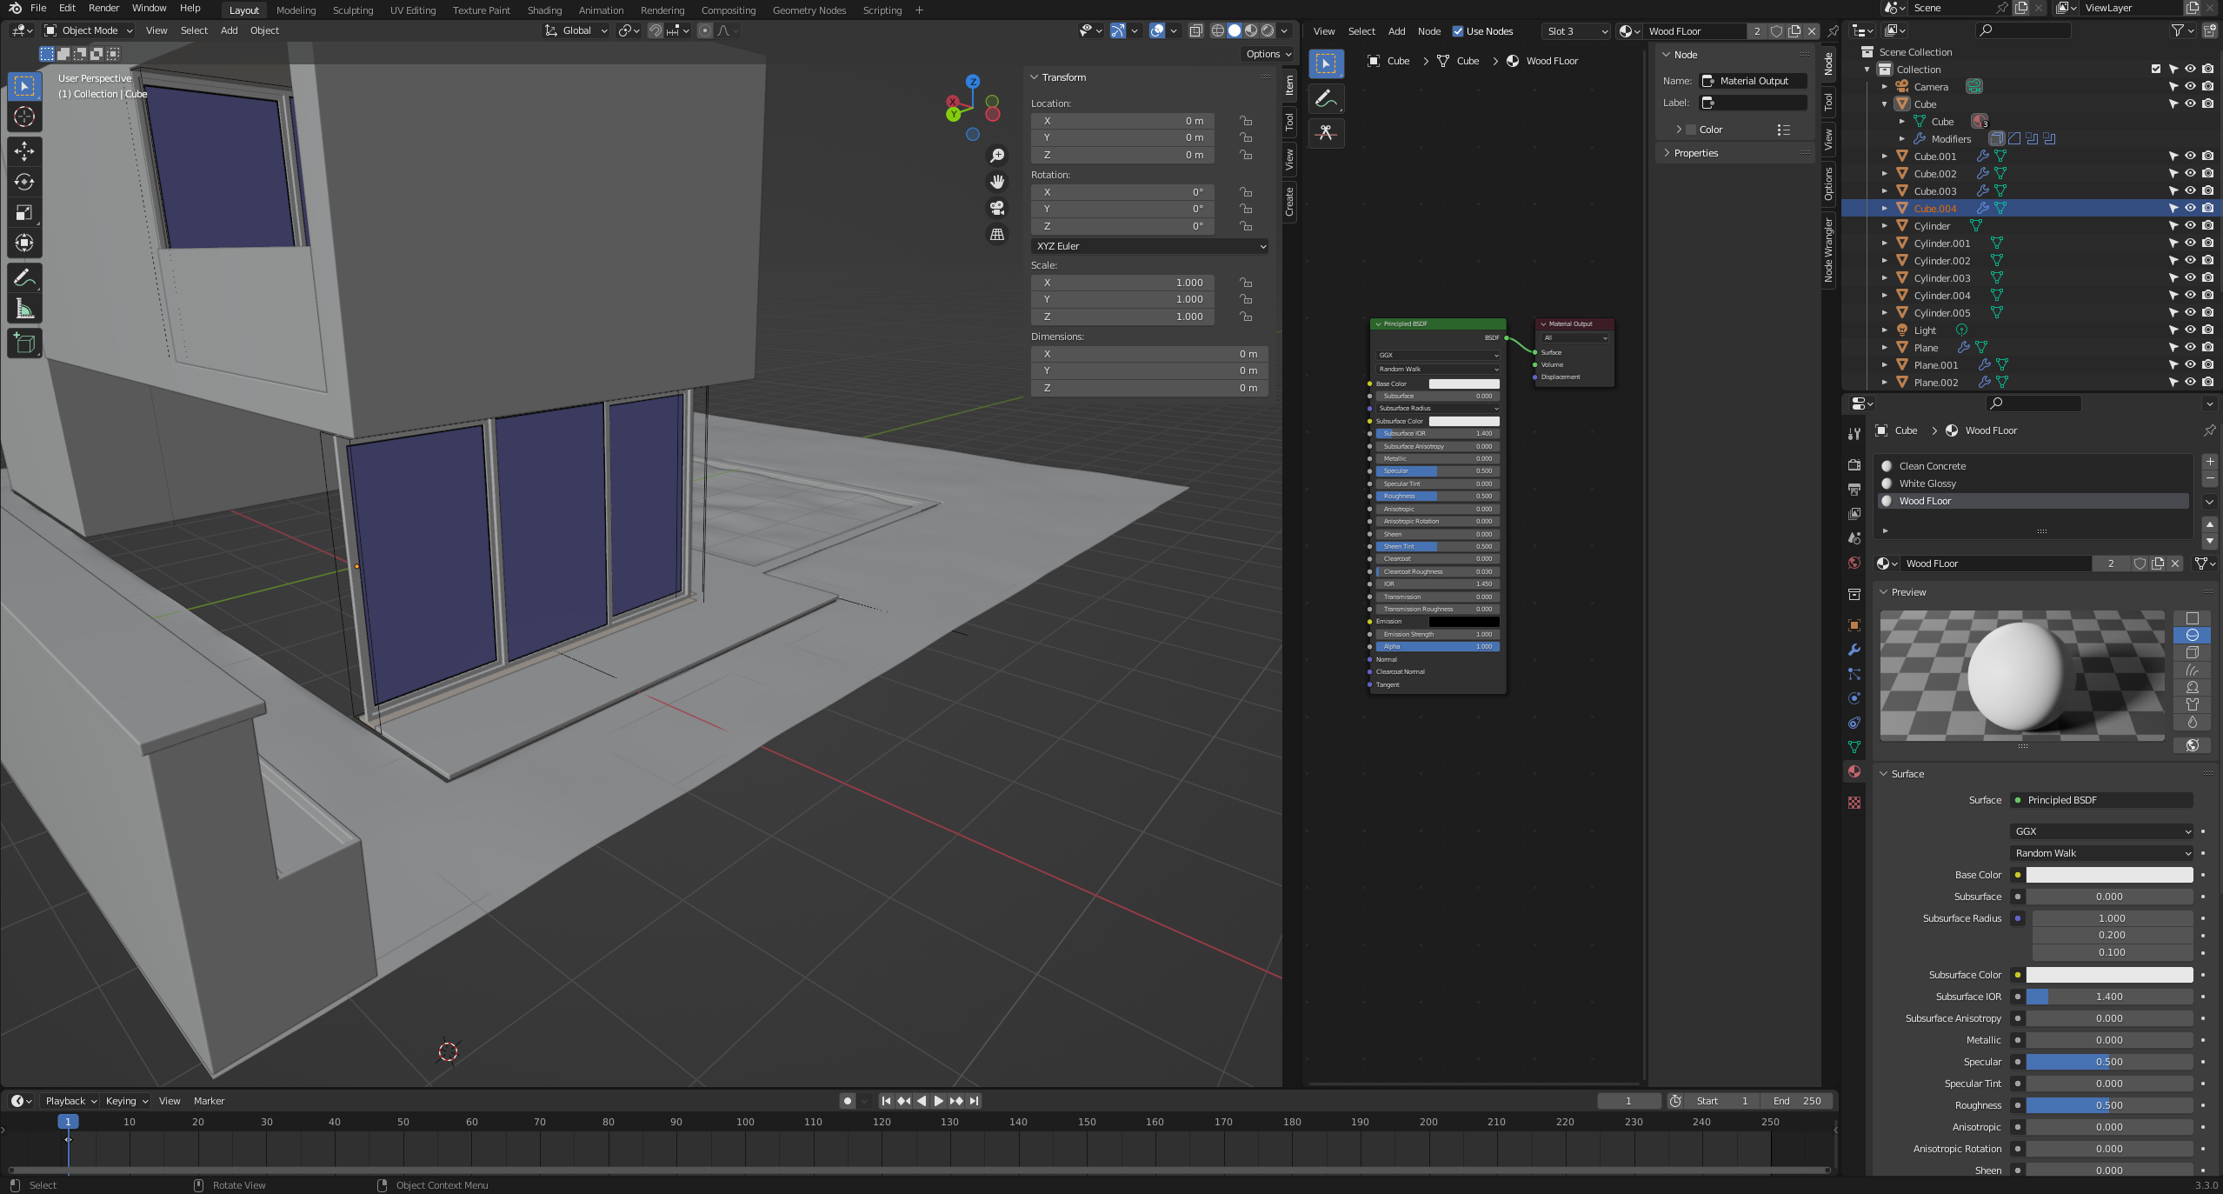This screenshot has width=2223, height=1194.
Task: Open the Playback popover in timeline
Action: click(x=70, y=1101)
